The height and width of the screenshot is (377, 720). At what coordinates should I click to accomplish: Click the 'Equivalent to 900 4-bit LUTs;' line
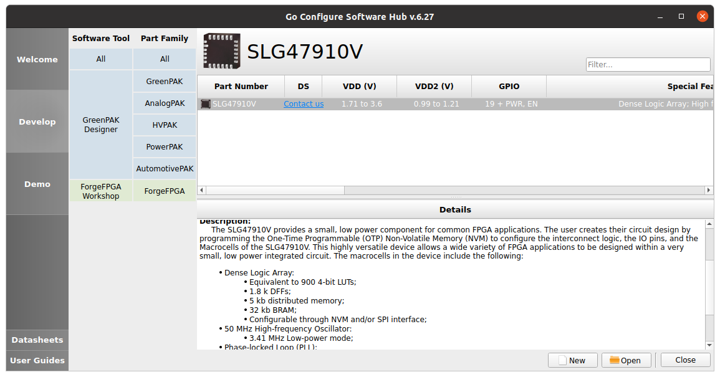coord(302,282)
